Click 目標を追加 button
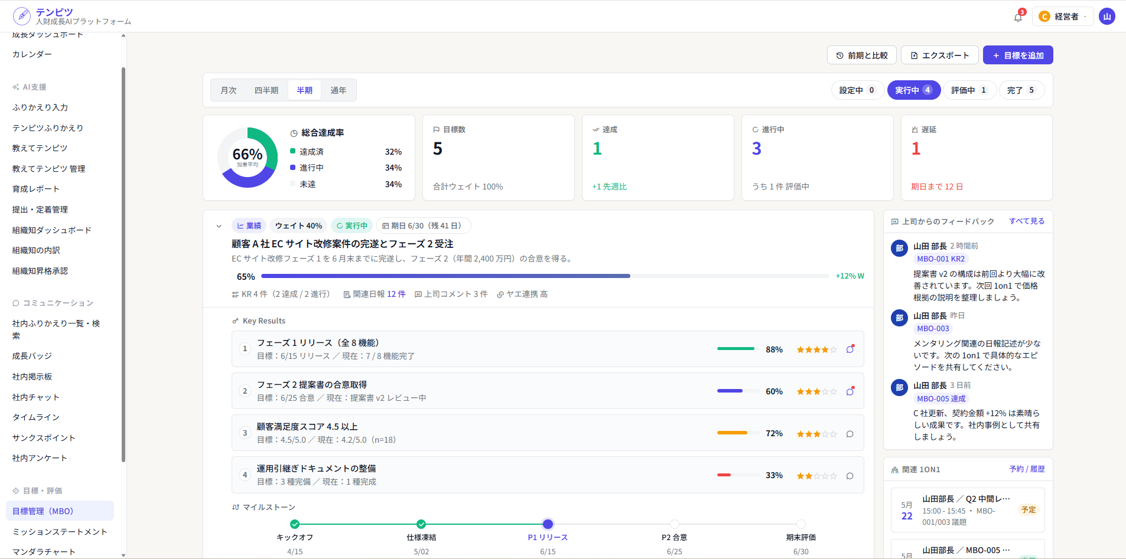This screenshot has height=559, width=1126. (x=1018, y=55)
